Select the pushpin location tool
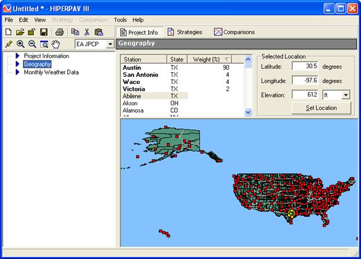This screenshot has width=361, height=259. (9, 44)
